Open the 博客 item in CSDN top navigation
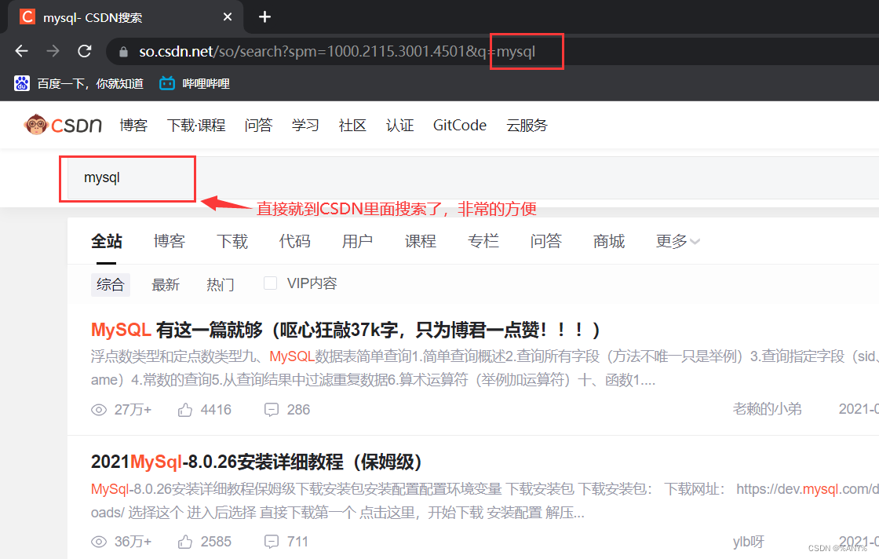879x559 pixels. click(x=133, y=125)
